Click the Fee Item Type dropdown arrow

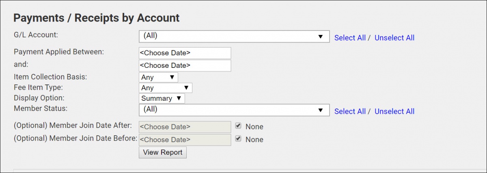[186, 88]
